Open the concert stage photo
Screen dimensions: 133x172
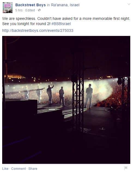coord(66,100)
